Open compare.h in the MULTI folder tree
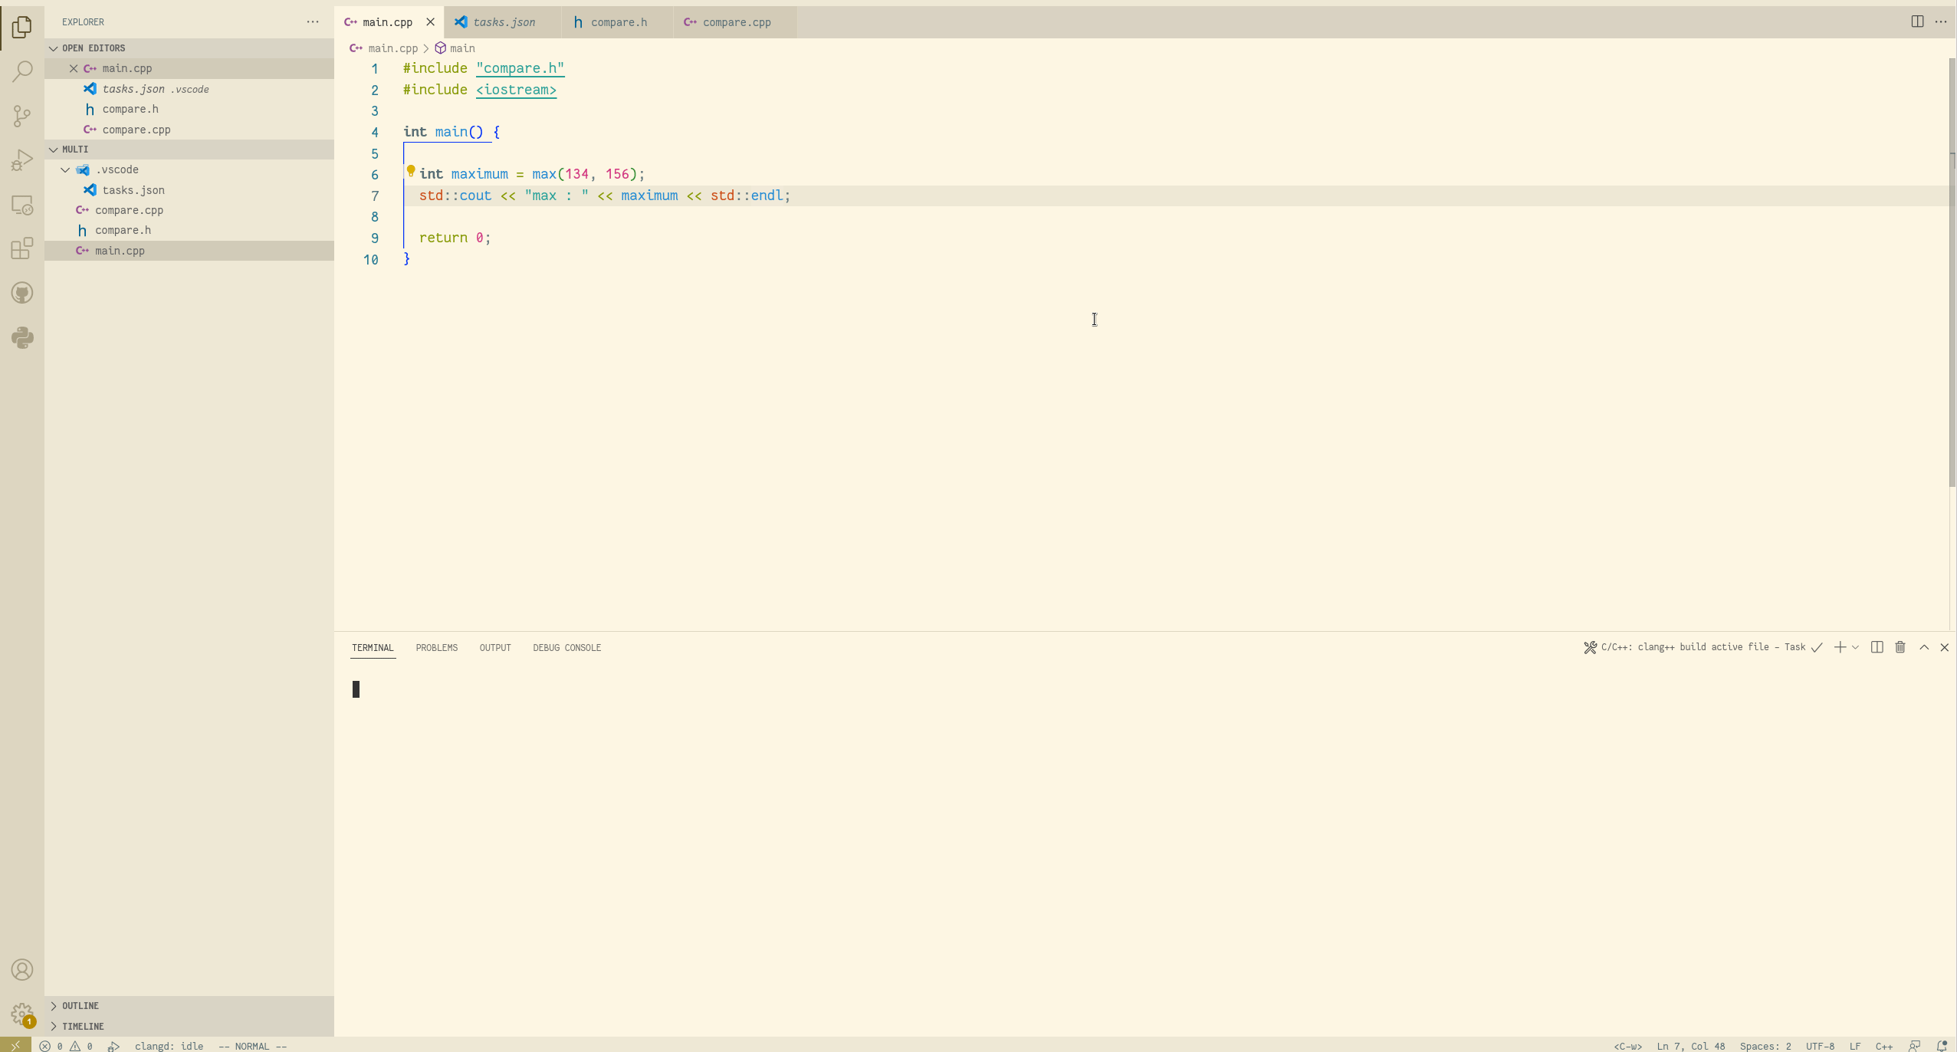The width and height of the screenshot is (1957, 1052). coord(189,230)
